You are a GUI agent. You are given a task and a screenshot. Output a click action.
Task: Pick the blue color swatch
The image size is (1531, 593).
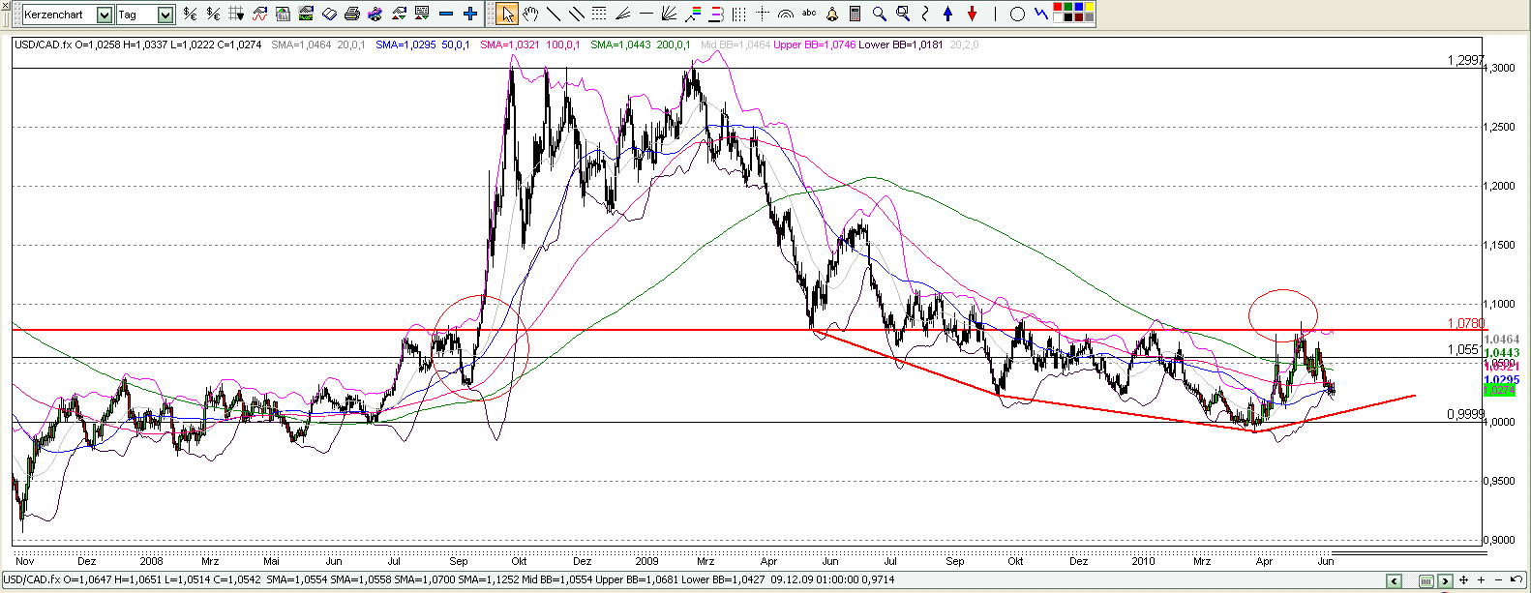point(1079,7)
